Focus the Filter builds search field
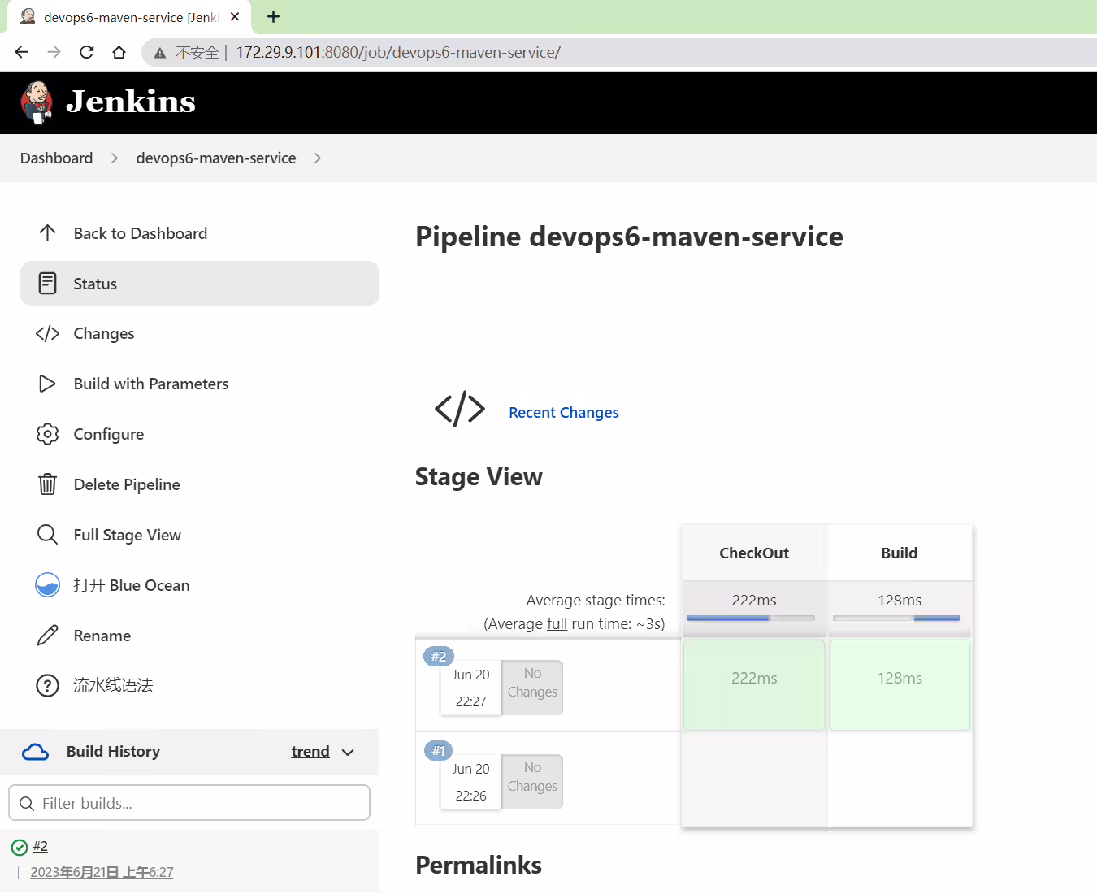 tap(189, 803)
